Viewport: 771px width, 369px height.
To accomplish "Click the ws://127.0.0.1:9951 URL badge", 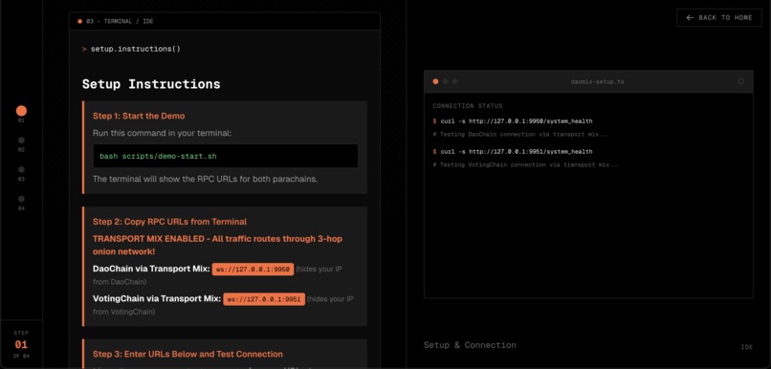I will coord(264,299).
